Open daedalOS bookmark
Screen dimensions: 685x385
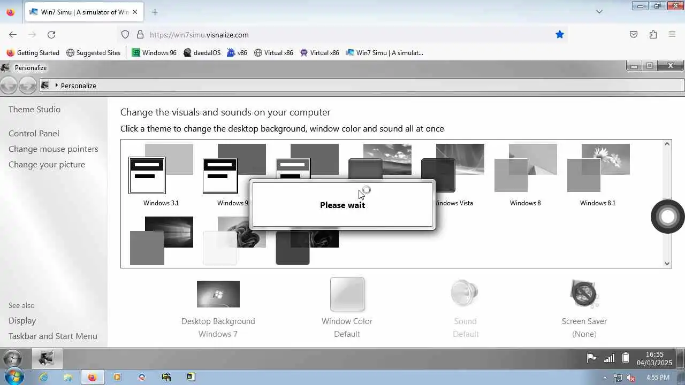(202, 53)
